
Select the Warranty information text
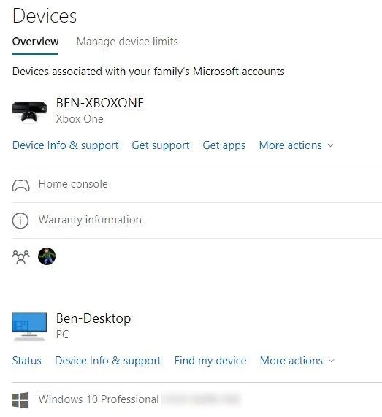[x=90, y=220]
